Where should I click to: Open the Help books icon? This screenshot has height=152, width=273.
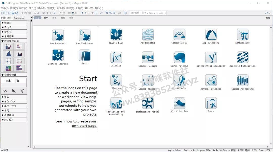click(85, 55)
